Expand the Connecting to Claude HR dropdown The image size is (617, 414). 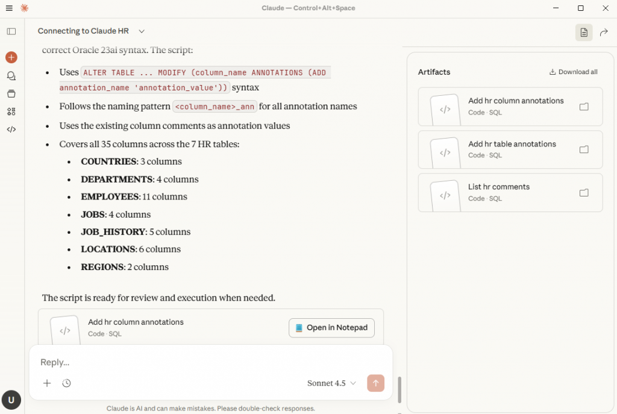(x=142, y=31)
